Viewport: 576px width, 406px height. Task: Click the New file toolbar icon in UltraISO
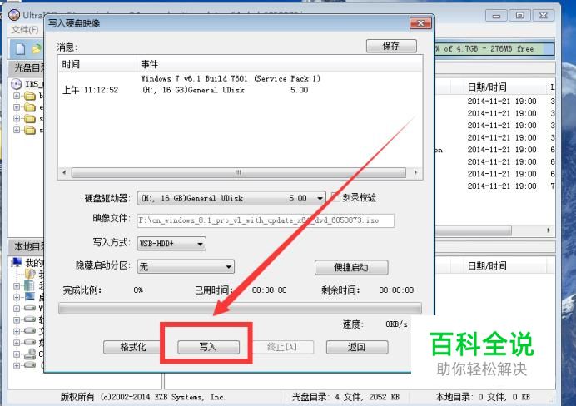coord(20,49)
